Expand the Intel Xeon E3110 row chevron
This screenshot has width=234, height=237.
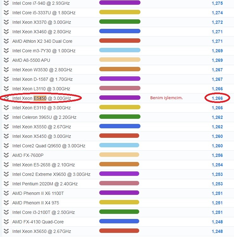[x=6, y=108]
